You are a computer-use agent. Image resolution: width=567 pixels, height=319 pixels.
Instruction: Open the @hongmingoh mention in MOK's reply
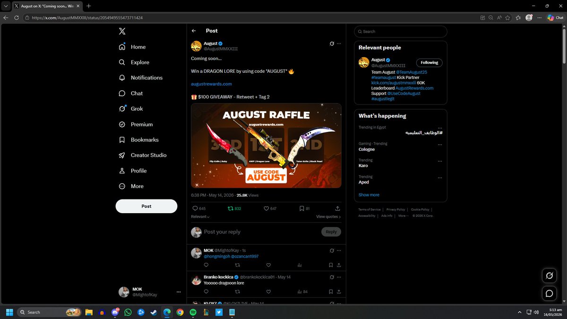(217, 256)
